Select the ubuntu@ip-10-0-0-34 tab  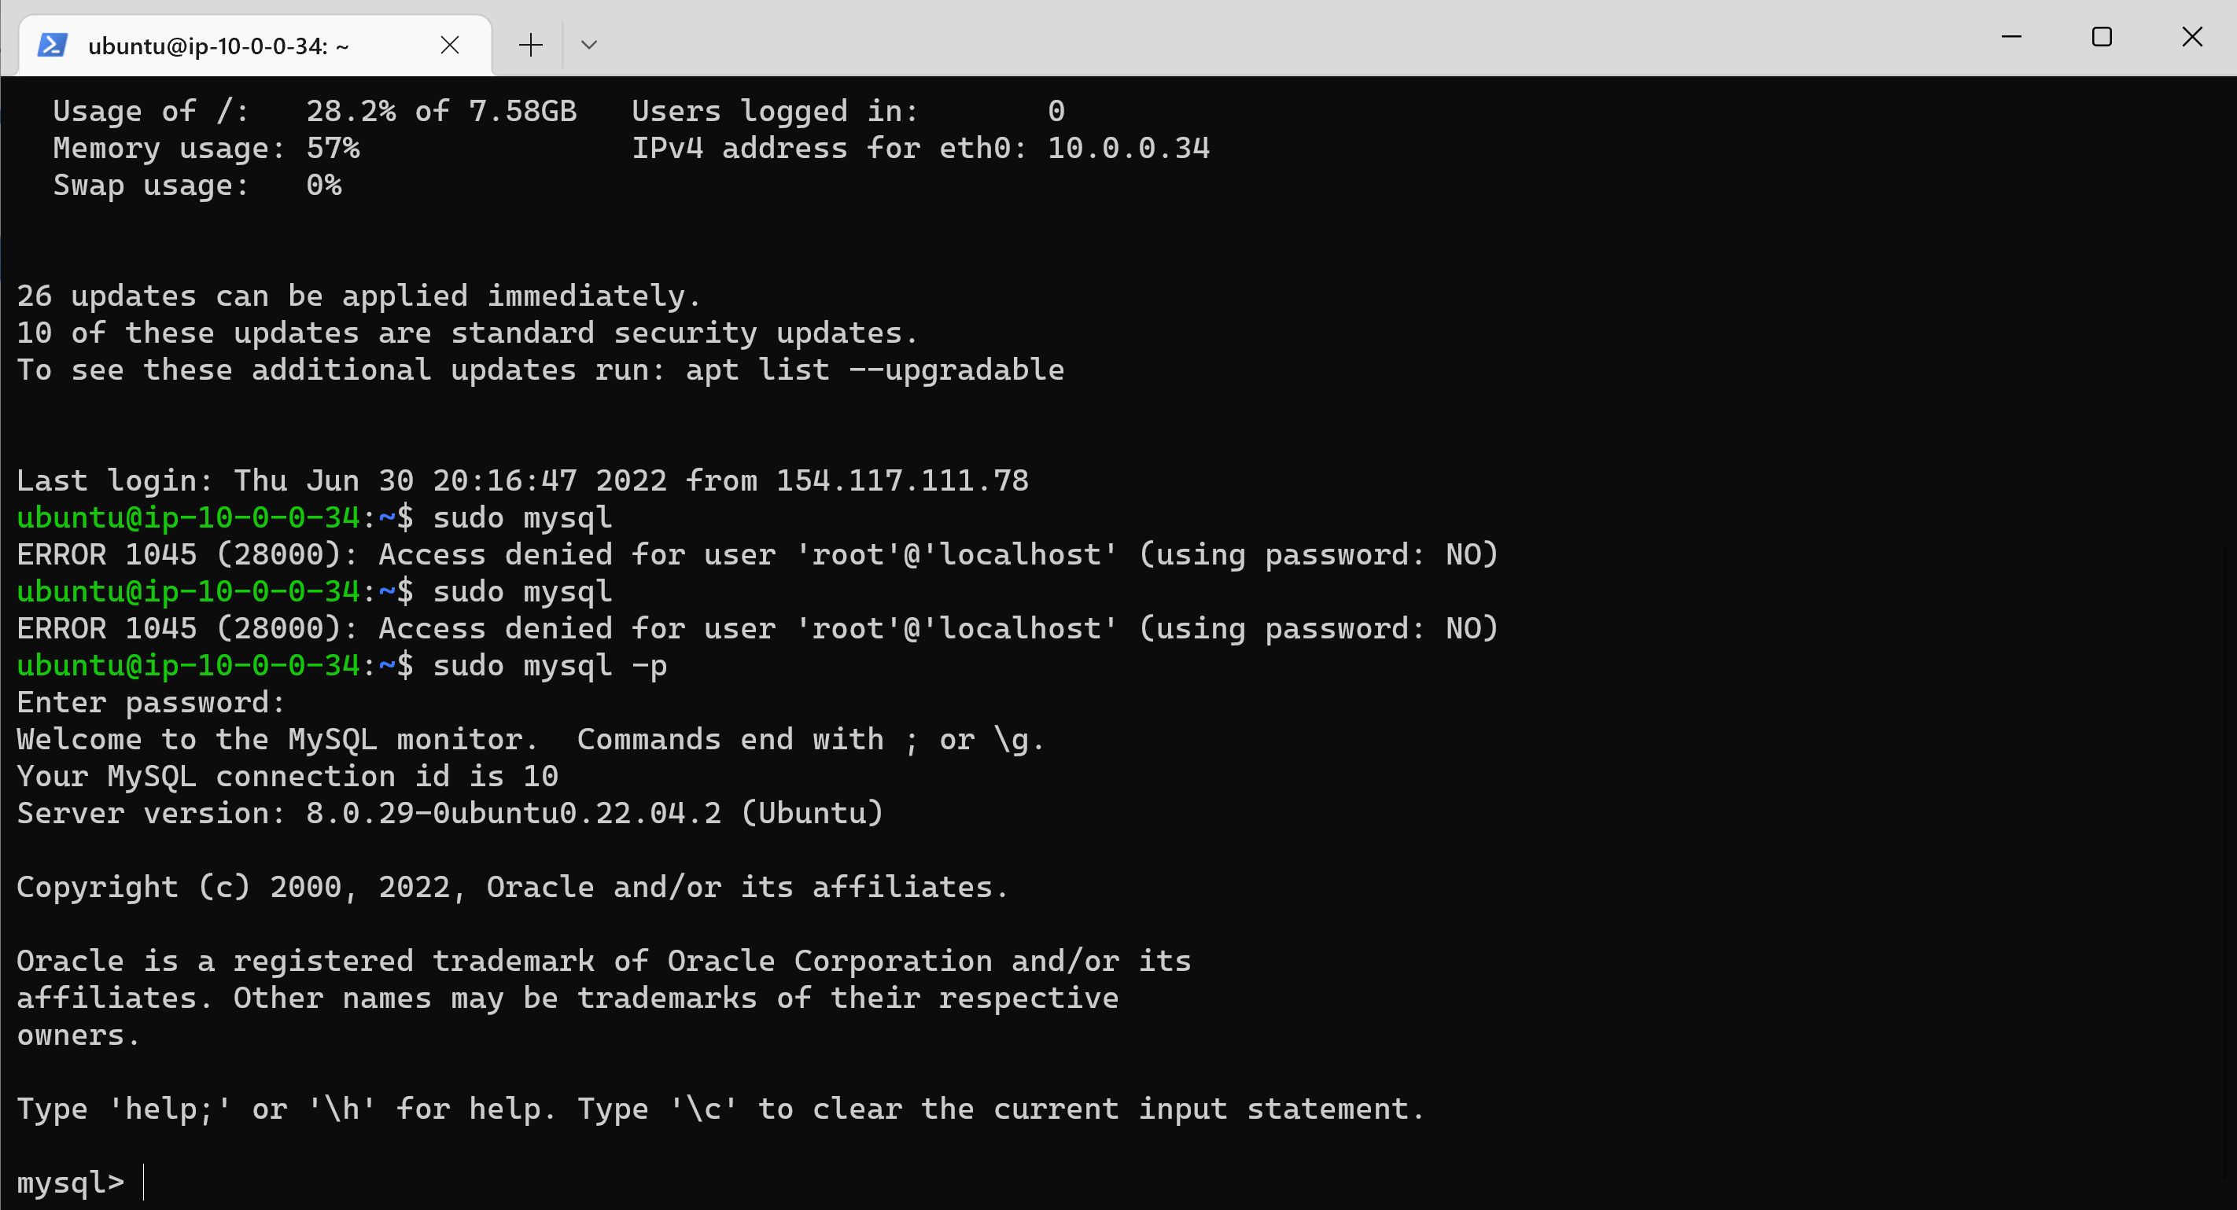(x=219, y=46)
